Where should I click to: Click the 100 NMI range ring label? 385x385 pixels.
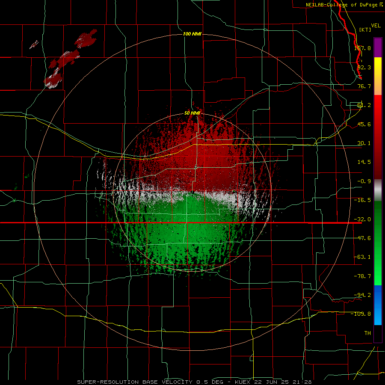[192, 34]
